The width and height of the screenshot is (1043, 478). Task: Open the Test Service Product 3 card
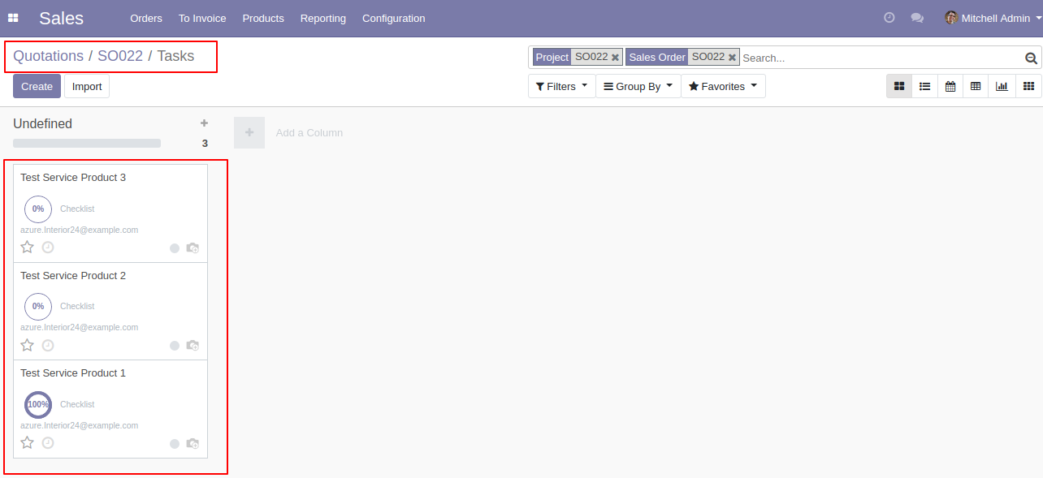[x=110, y=213]
